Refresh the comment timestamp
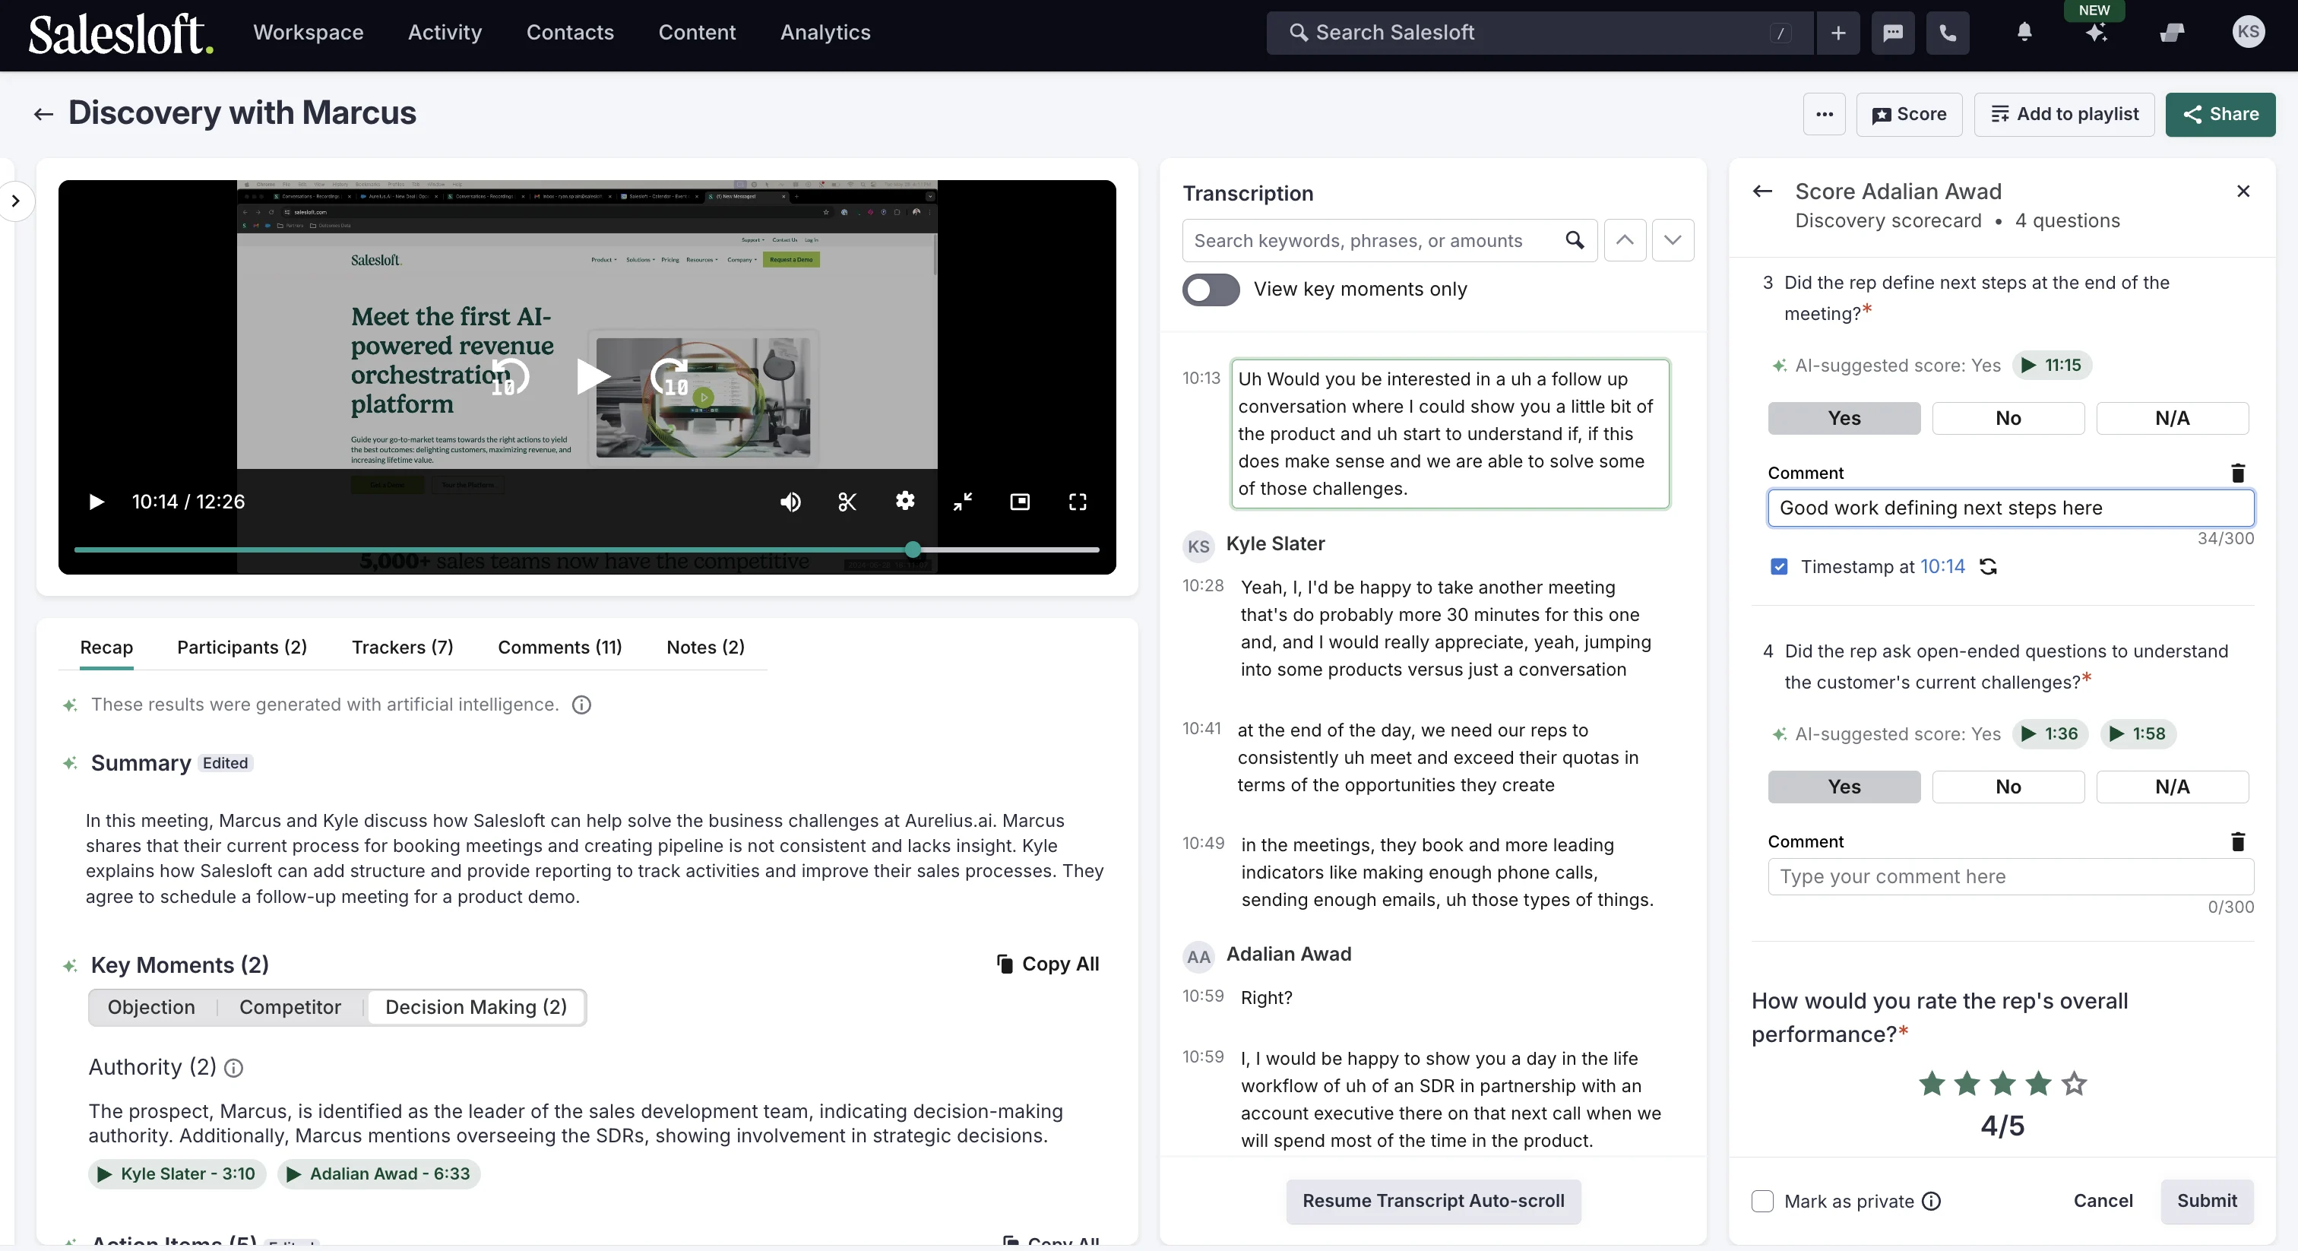Screen dimensions: 2298x1251 [x=1987, y=567]
